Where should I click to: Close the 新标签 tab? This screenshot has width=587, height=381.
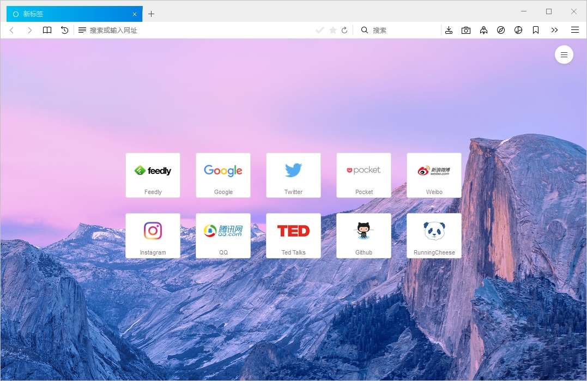pyautogui.click(x=135, y=14)
